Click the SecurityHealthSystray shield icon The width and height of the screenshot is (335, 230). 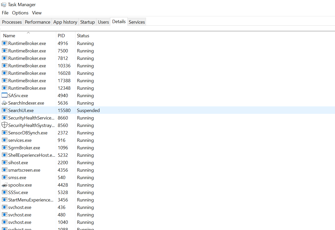[x=5, y=125]
